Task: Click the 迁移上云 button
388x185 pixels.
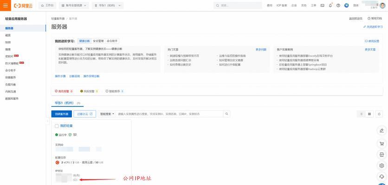Action: (x=85, y=114)
